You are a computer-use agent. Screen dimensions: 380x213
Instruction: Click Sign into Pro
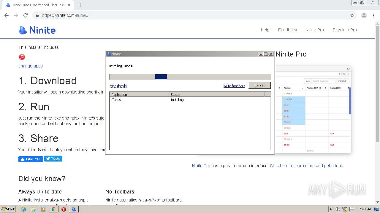tap(345, 30)
